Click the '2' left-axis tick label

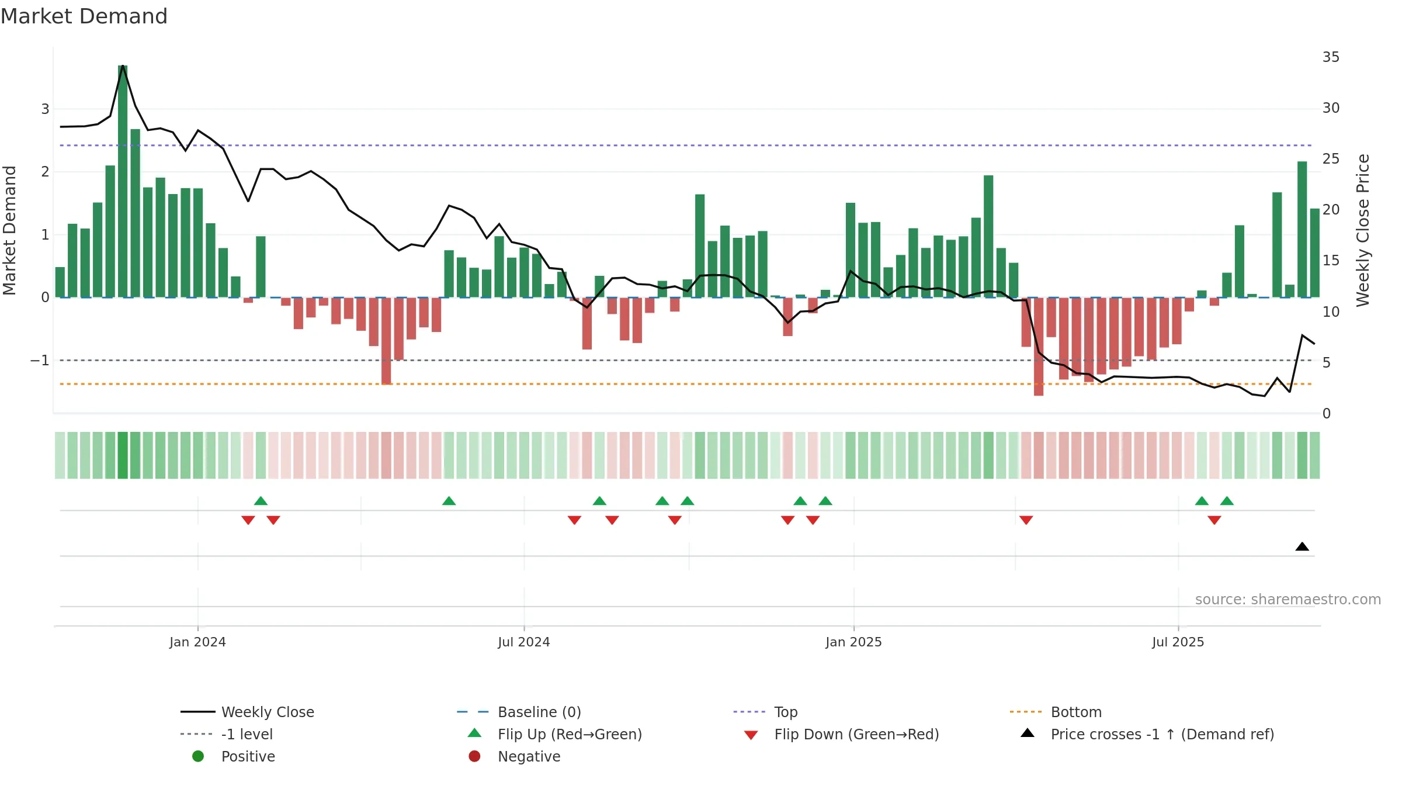(45, 171)
